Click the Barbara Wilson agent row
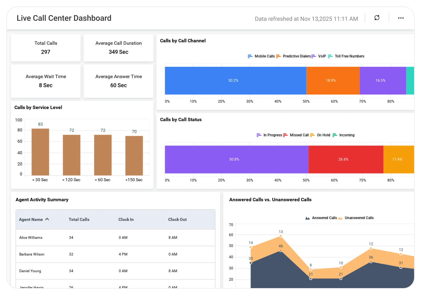Screen dimensions: 421x295 (115, 254)
